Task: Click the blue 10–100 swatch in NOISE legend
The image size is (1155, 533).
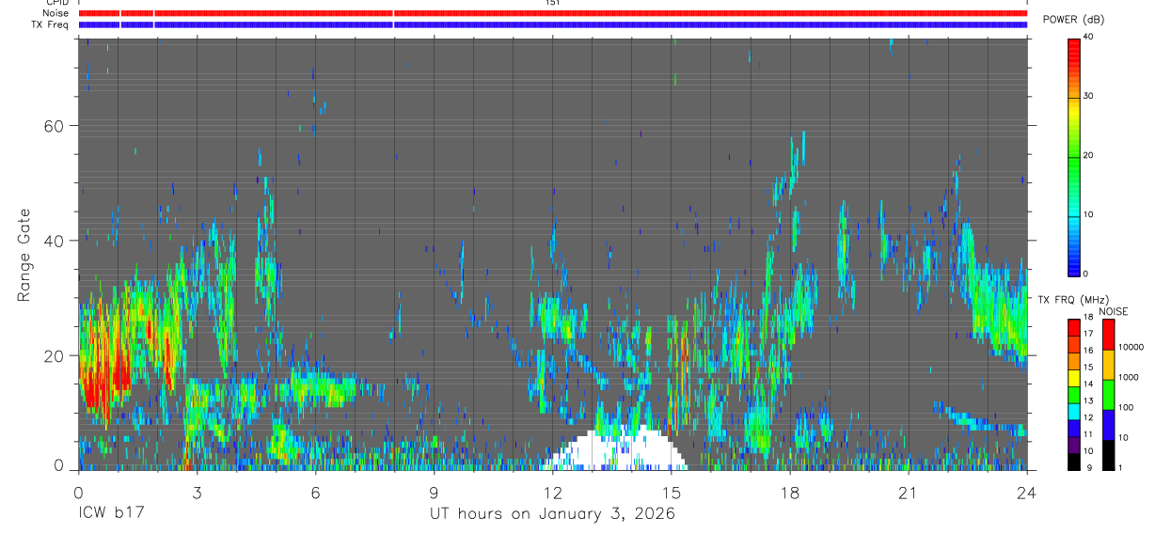Action: pos(1108,424)
